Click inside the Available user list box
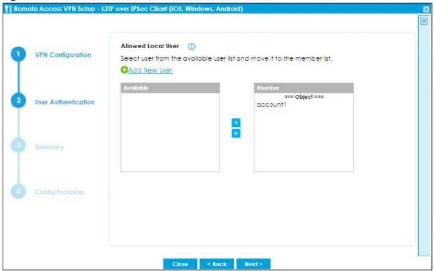Image resolution: width=434 pixels, height=271 pixels. point(170,132)
